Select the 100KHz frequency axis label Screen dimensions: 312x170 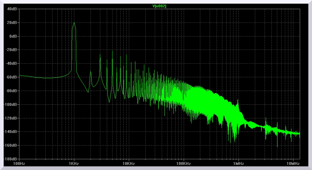pyautogui.click(x=183, y=164)
